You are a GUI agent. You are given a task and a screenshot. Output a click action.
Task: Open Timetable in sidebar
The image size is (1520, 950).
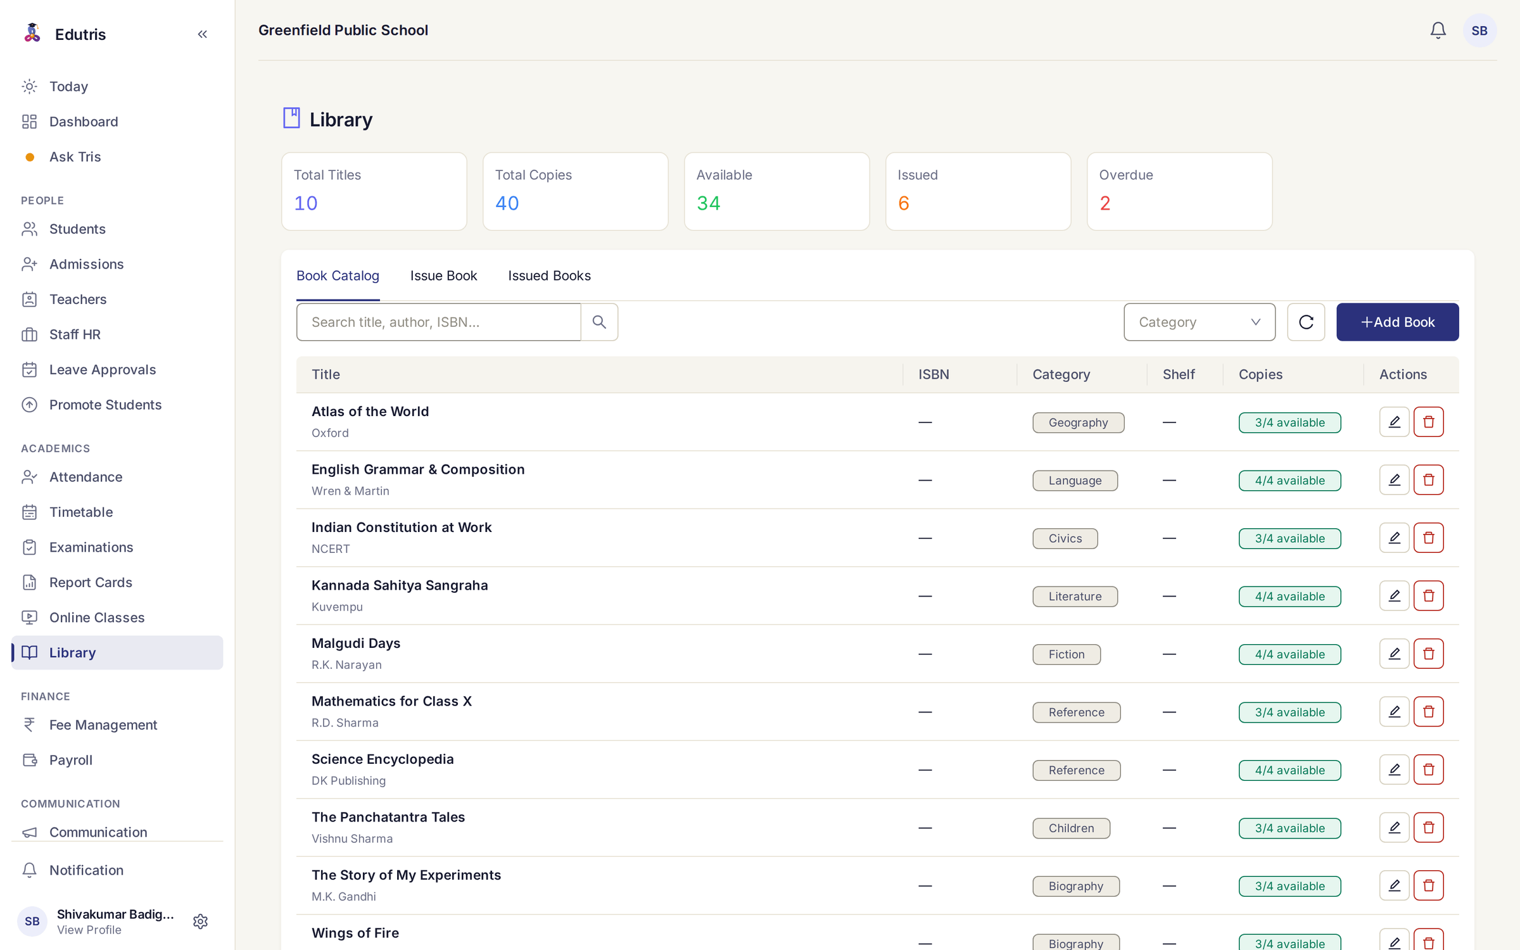tap(117, 512)
